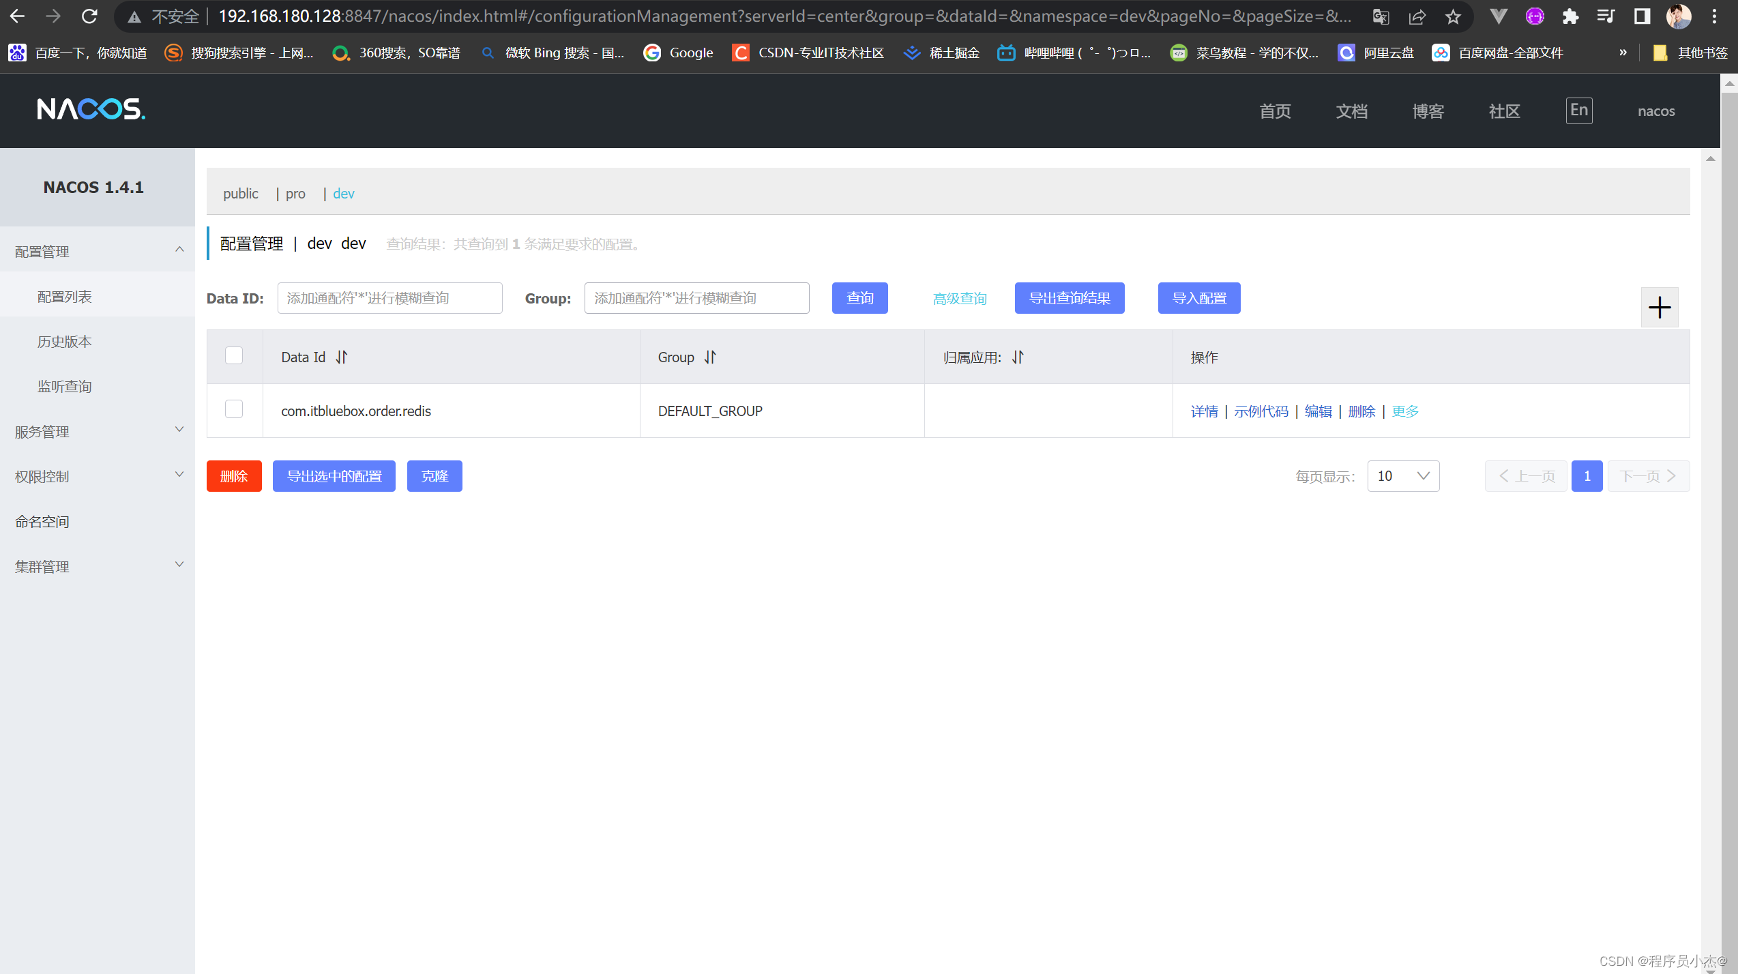Click 导入配置 button
Screen dimensions: 1738x974
(x=1199, y=298)
